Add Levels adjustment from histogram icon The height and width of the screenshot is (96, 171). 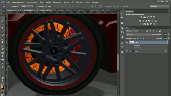coord(145,17)
